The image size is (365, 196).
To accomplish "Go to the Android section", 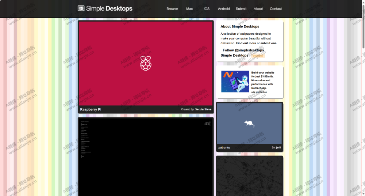I will [224, 9].
